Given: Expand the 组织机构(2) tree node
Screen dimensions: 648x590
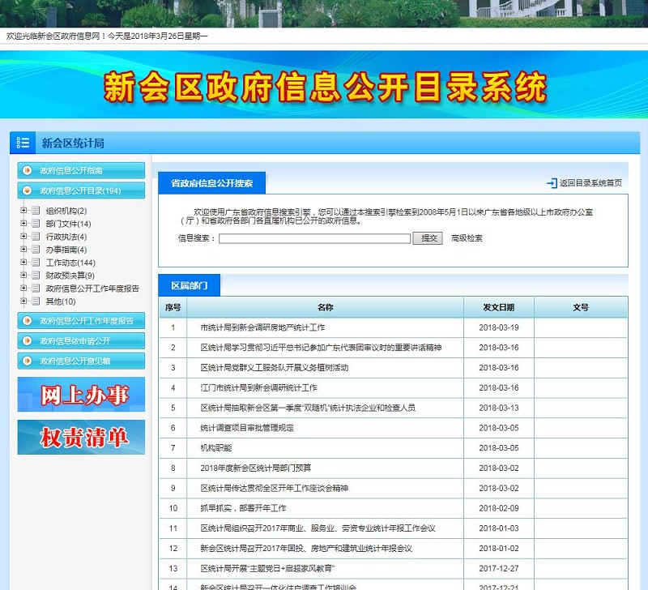Looking at the screenshot, I should coord(24,211).
